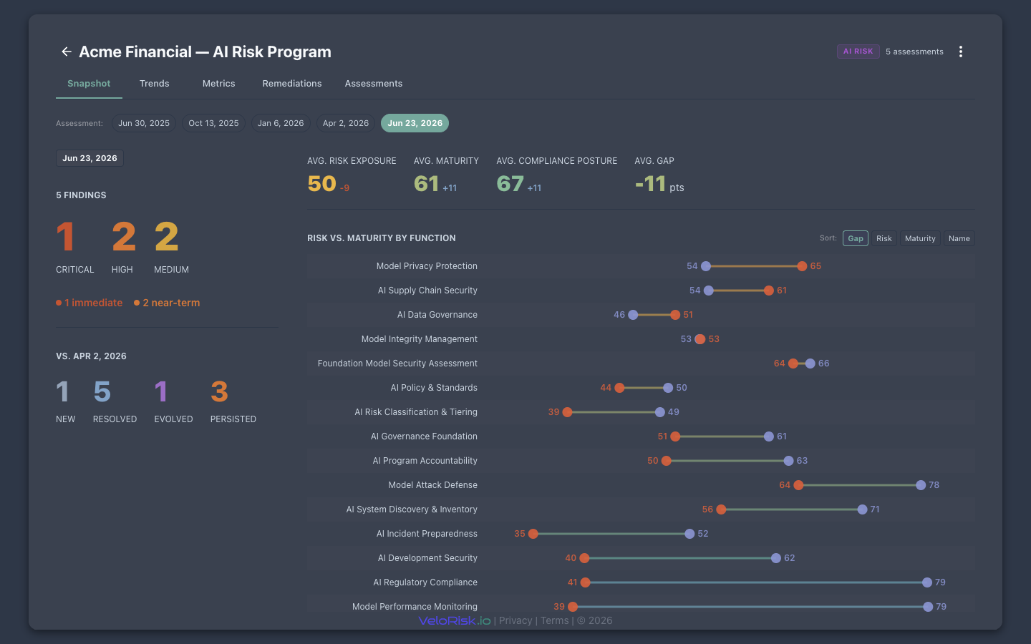Select the AI Development Security label
1031x644 pixels.
[427, 558]
